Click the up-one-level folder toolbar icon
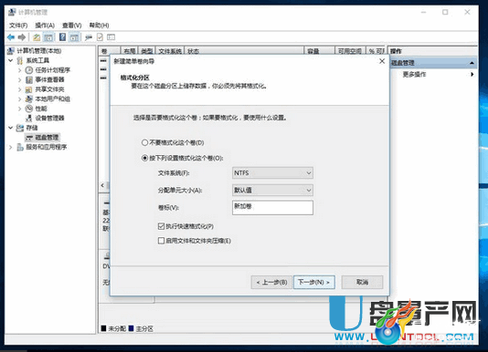 tap(37, 37)
